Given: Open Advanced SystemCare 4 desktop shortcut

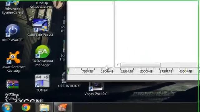Looking at the screenshot, I should click(12, 7).
